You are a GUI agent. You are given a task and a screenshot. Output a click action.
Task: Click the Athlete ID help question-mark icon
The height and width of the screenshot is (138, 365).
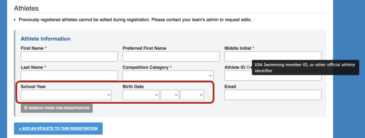[x=248, y=67]
